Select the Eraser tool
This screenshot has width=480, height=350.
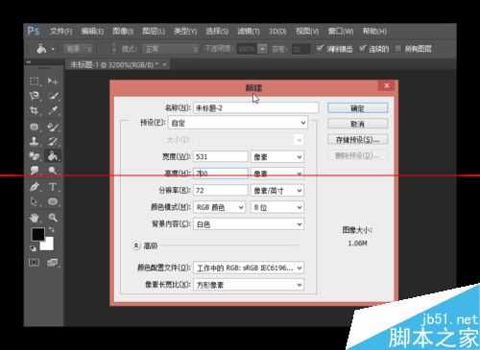click(35, 156)
